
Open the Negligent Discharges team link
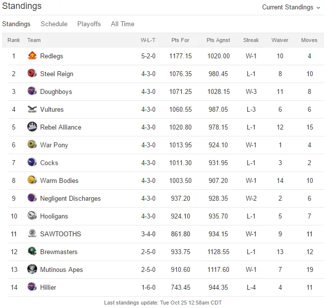pyautogui.click(x=70, y=198)
